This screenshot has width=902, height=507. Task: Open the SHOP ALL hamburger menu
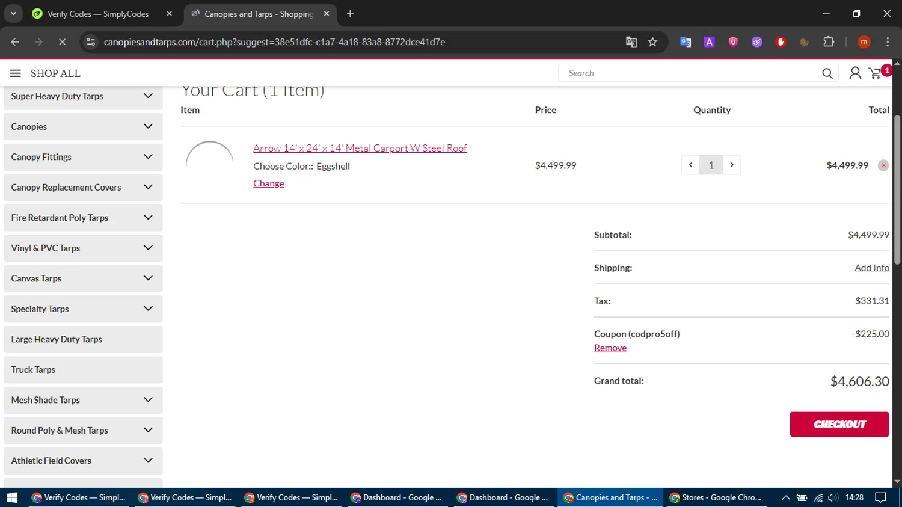[16, 73]
